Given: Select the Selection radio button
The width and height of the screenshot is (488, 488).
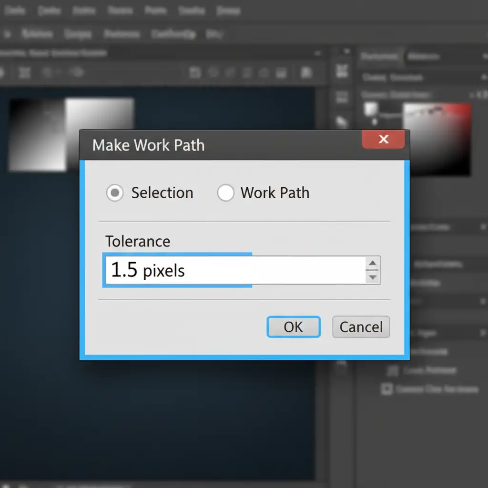Looking at the screenshot, I should (x=115, y=193).
